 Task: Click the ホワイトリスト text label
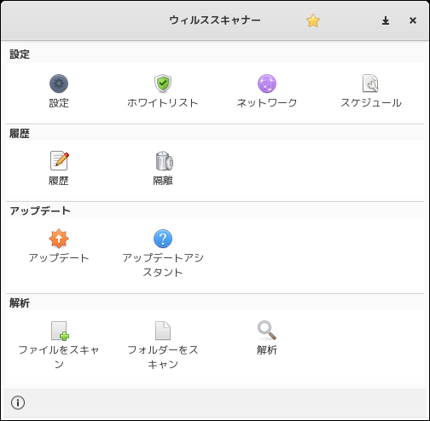(x=163, y=103)
